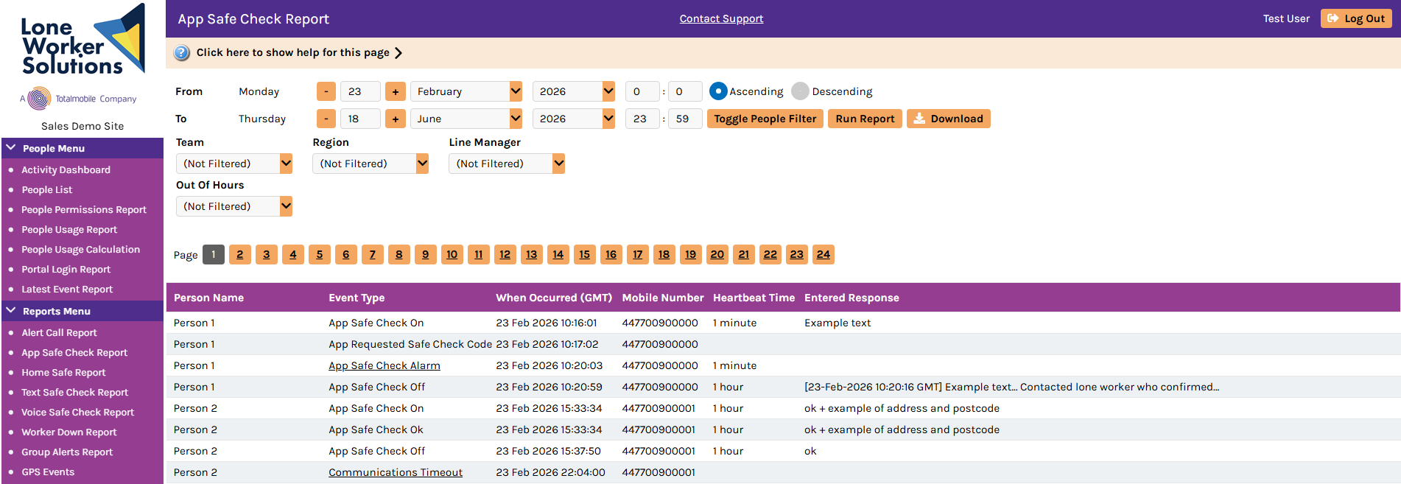Image resolution: width=1401 pixels, height=484 pixels.
Task: Click the Run Report button
Action: click(x=865, y=119)
